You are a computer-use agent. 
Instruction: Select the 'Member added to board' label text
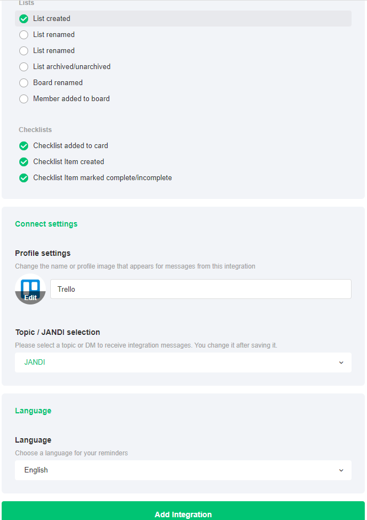tap(71, 99)
